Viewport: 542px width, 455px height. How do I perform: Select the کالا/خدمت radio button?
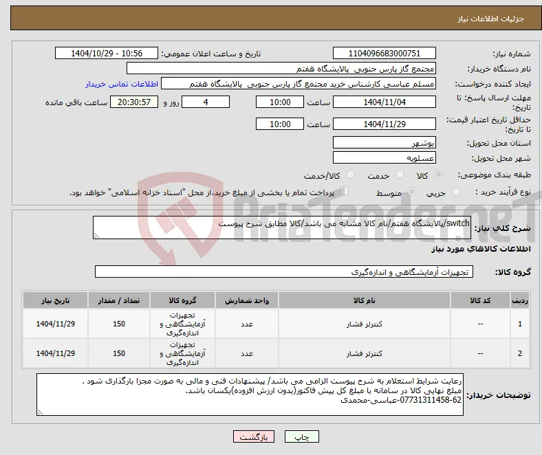(x=350, y=175)
